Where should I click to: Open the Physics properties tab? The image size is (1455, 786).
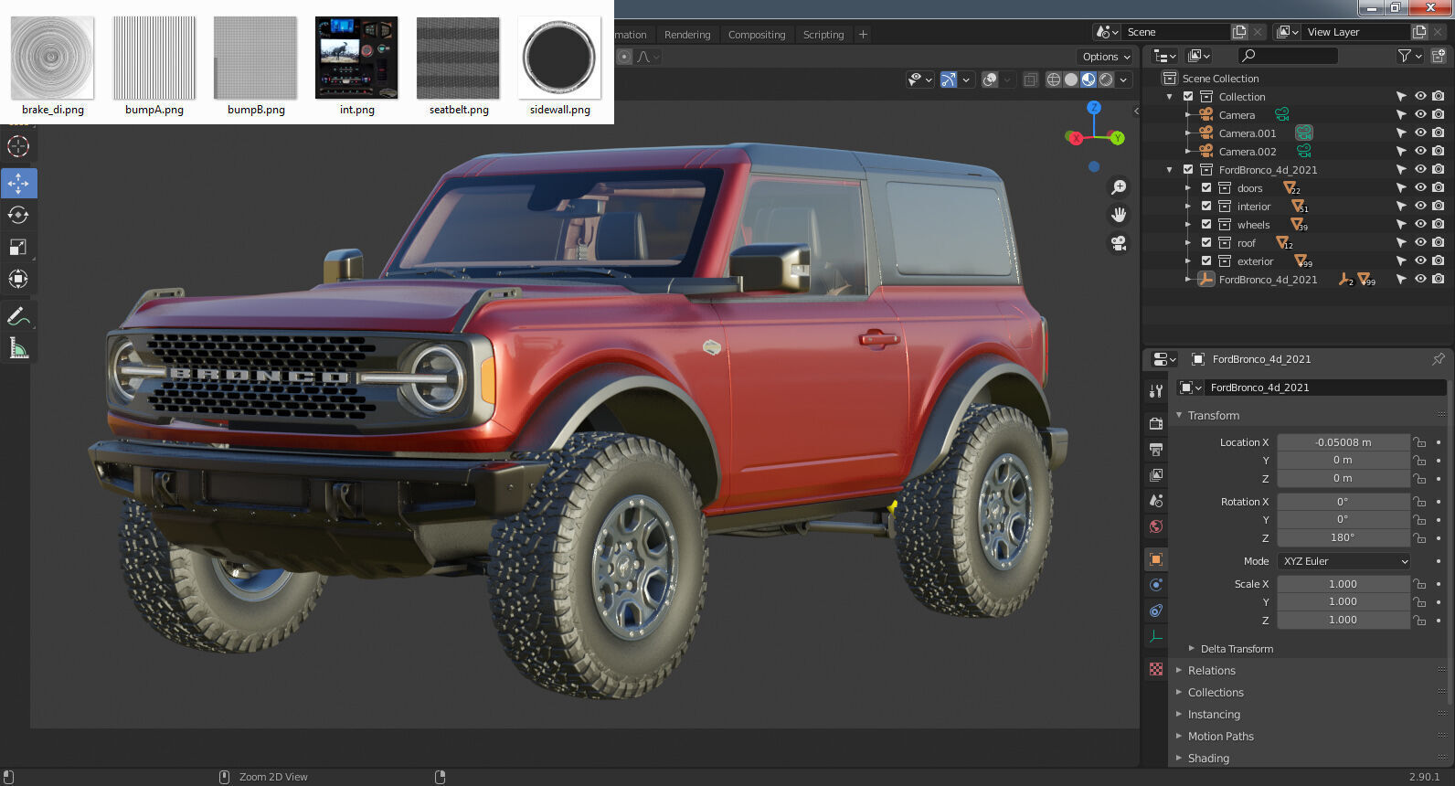click(x=1156, y=585)
